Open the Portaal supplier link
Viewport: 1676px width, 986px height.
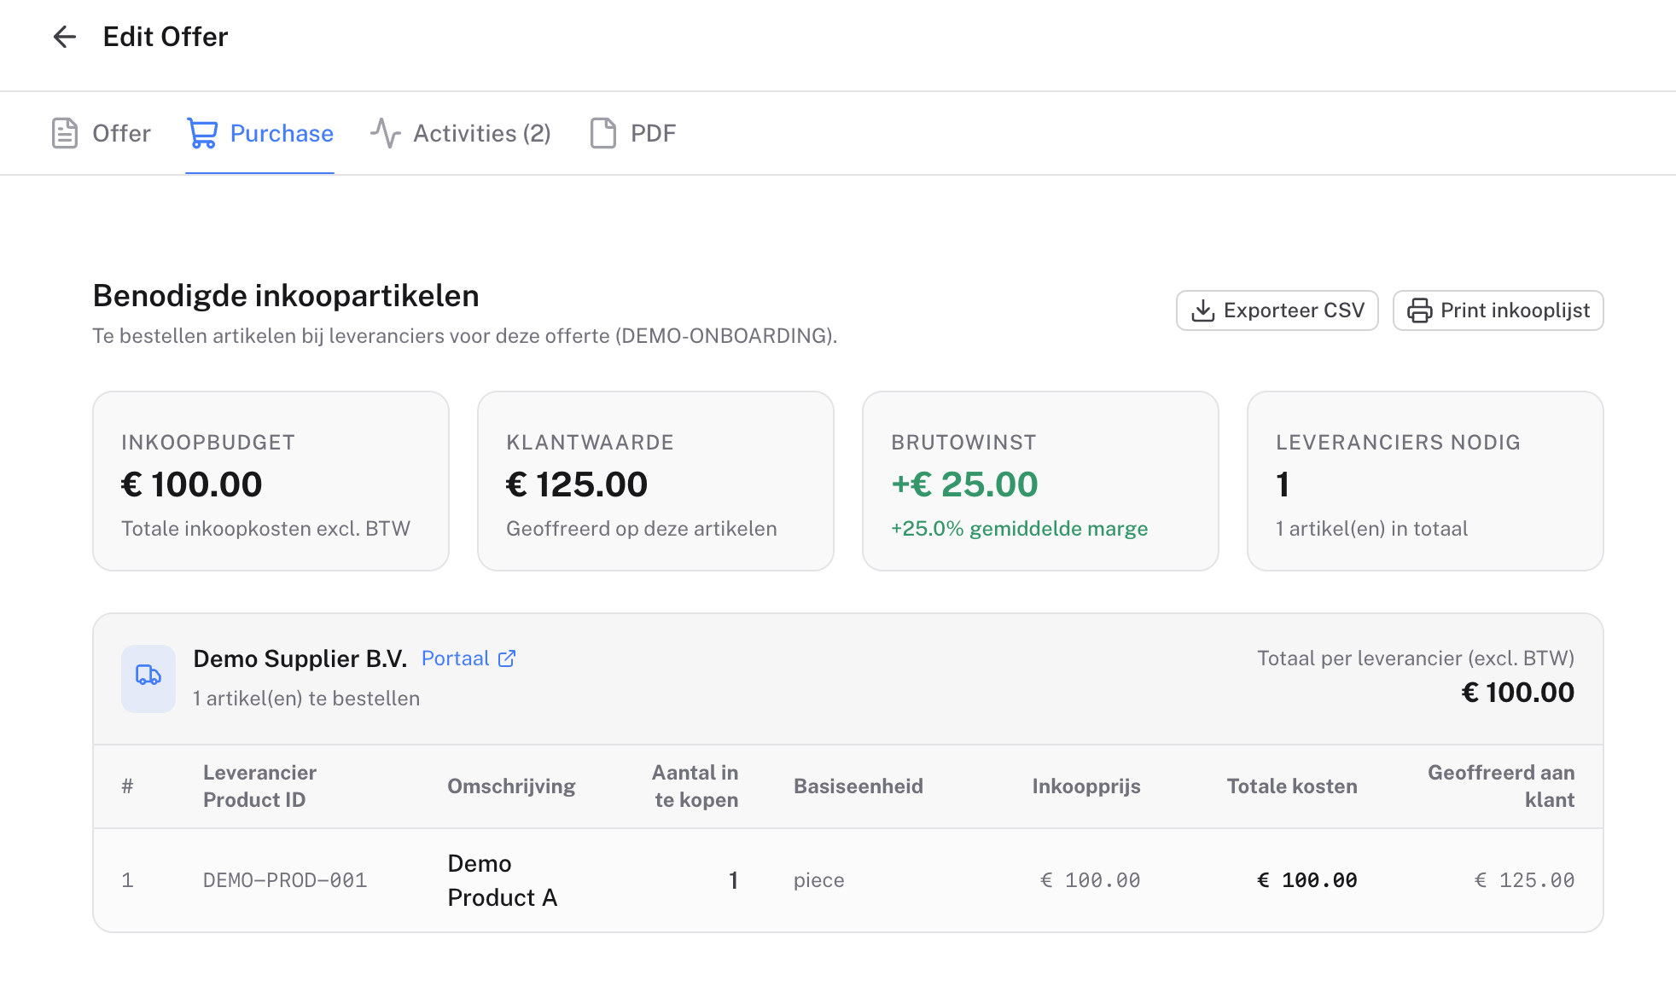click(x=468, y=658)
